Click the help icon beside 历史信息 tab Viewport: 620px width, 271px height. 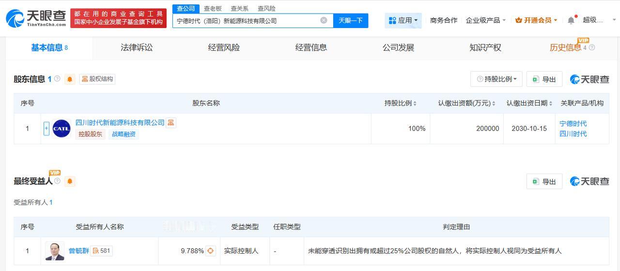(x=592, y=47)
